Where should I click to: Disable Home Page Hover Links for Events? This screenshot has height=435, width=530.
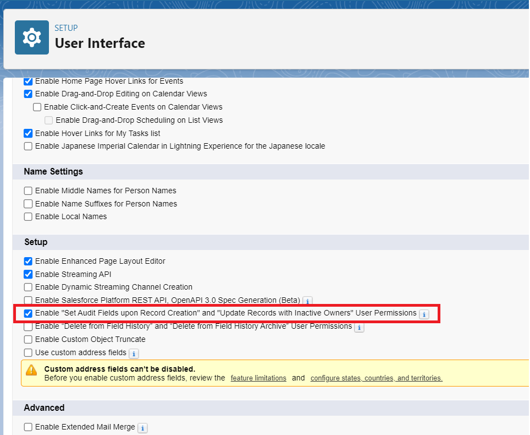(28, 81)
